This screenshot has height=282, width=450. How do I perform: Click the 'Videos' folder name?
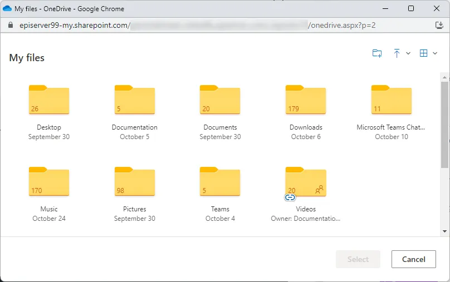[x=306, y=209]
